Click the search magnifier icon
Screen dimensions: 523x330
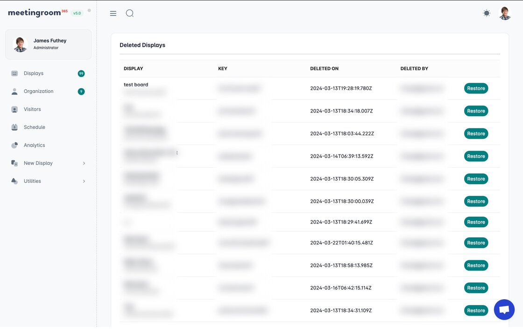click(130, 14)
